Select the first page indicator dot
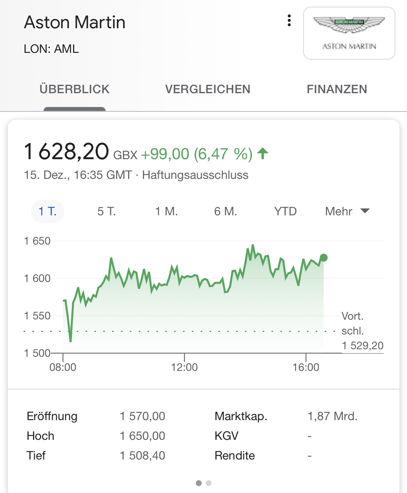Viewport: 407px width, 493px height. (198, 483)
